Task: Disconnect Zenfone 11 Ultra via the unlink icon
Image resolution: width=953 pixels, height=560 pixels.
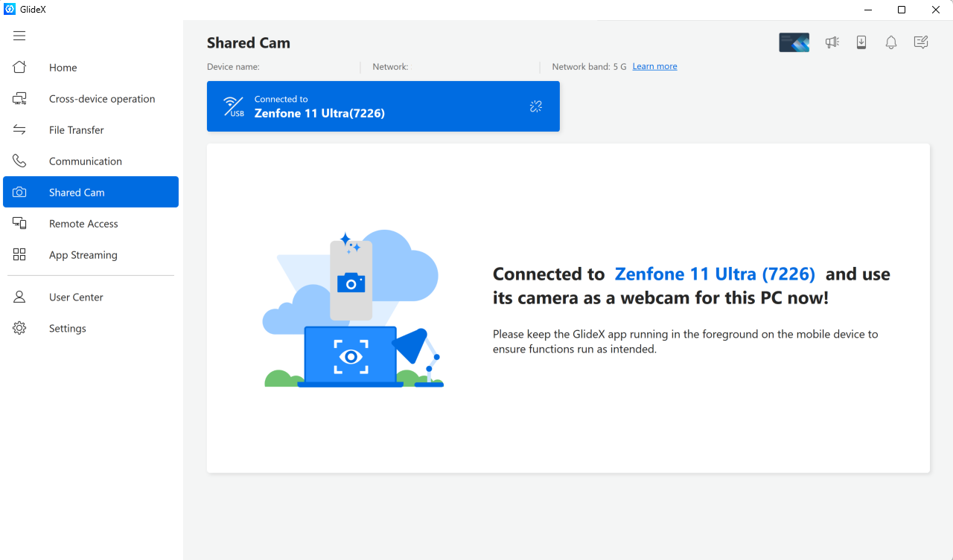Action: pyautogui.click(x=535, y=106)
